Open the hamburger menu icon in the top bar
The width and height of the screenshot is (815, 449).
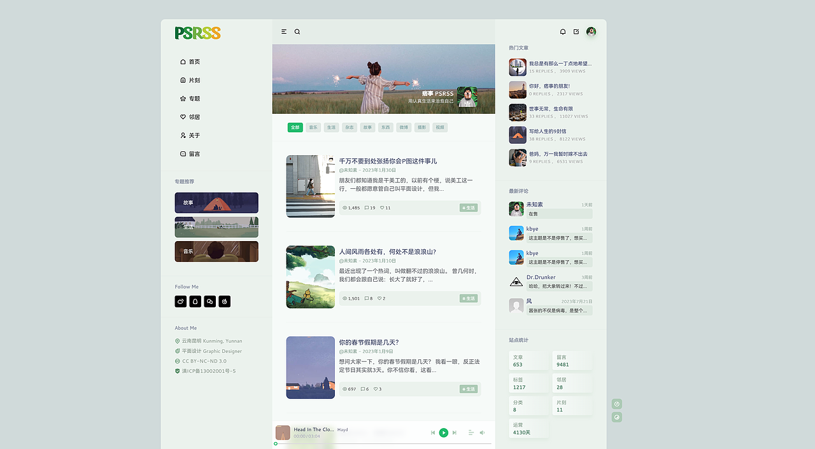coord(283,31)
